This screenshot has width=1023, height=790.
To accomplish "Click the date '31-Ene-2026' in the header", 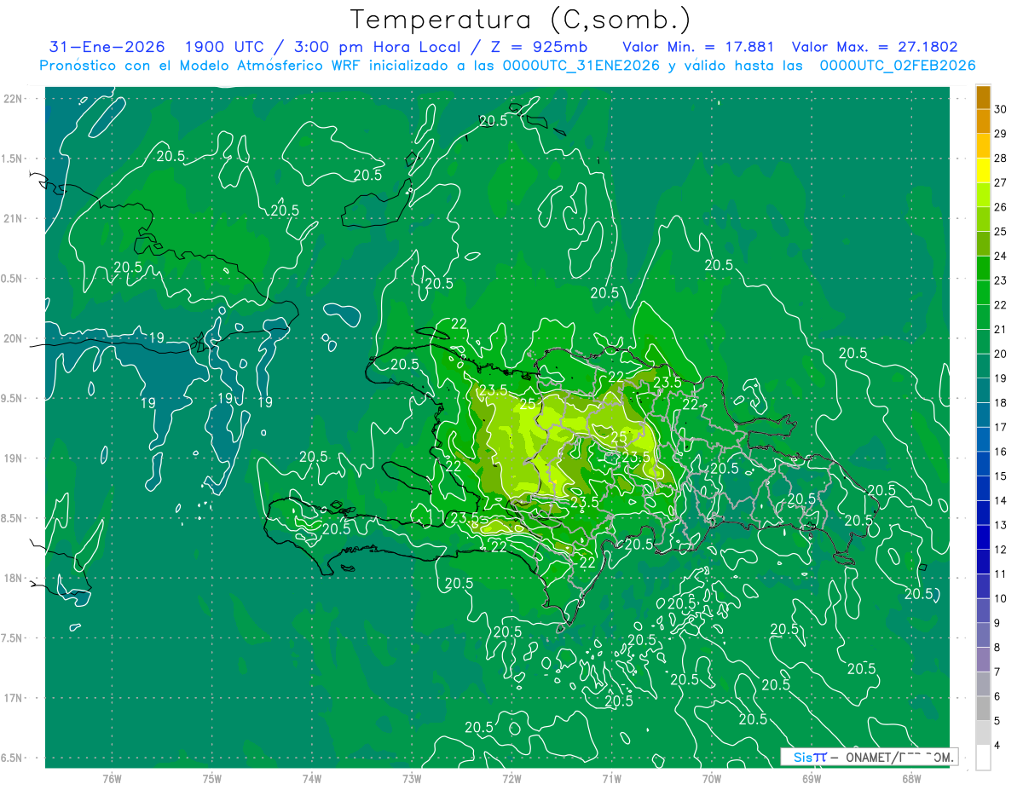I will (107, 47).
